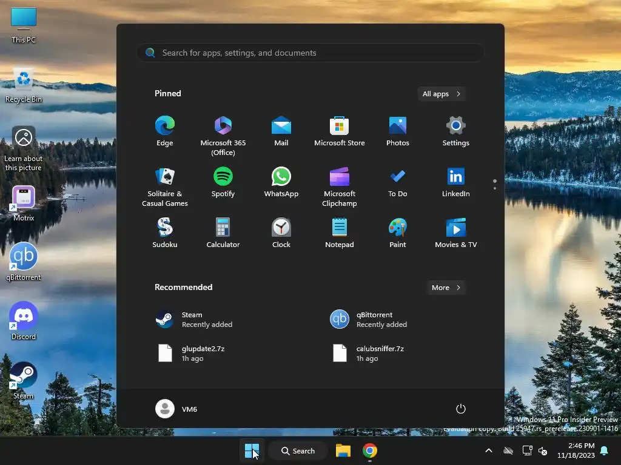
Task: Open More recommended items
Action: (446, 288)
